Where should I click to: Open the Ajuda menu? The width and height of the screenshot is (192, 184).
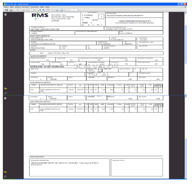click(47, 7)
